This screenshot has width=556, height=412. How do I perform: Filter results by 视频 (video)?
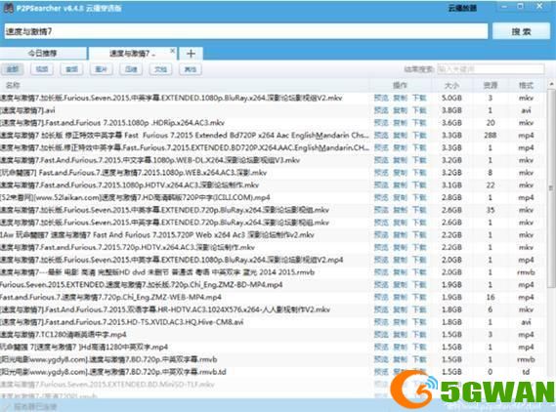(x=42, y=69)
